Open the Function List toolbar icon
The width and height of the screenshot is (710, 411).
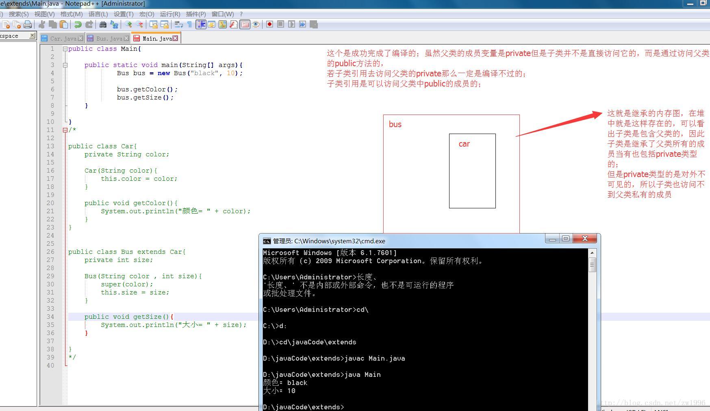point(234,24)
